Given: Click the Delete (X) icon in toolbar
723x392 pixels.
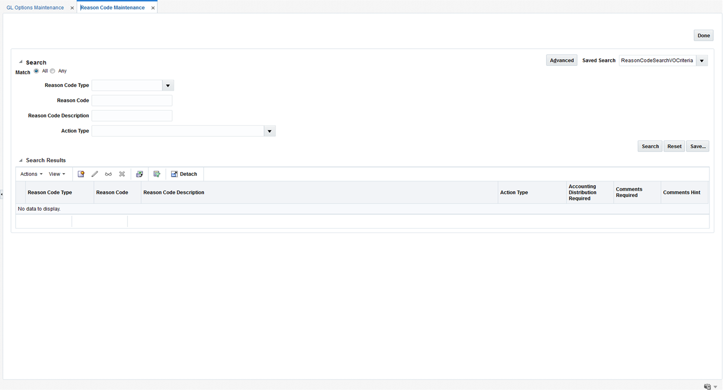Looking at the screenshot, I should 122,174.
